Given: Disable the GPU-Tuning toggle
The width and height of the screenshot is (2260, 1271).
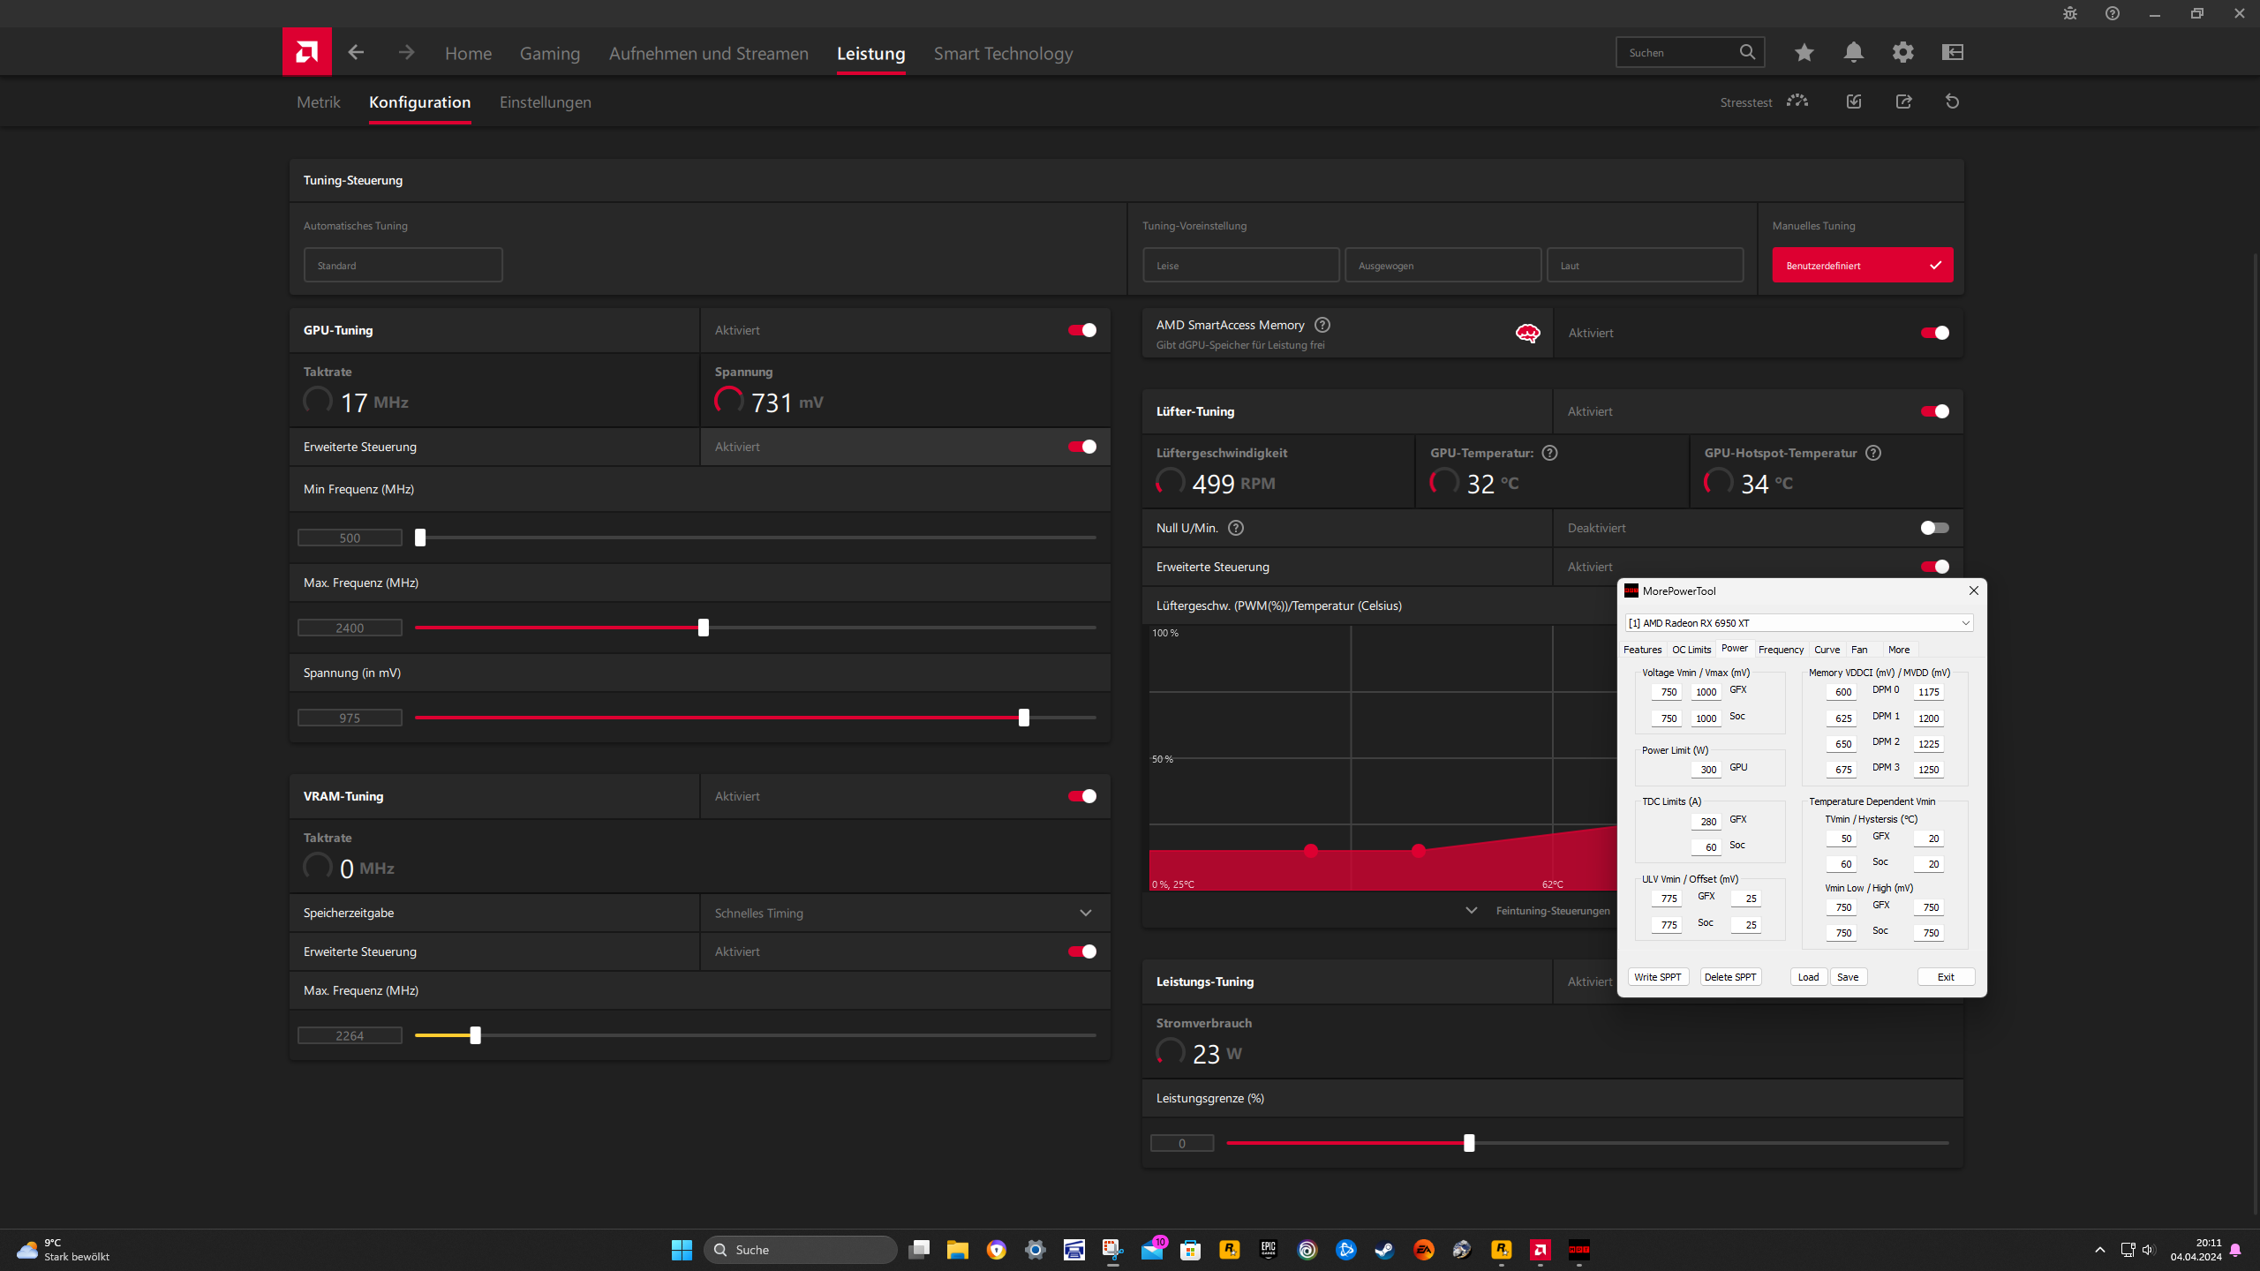Looking at the screenshot, I should tap(1081, 330).
